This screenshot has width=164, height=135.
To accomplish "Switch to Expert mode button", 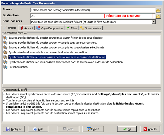I will coord(93,129).
